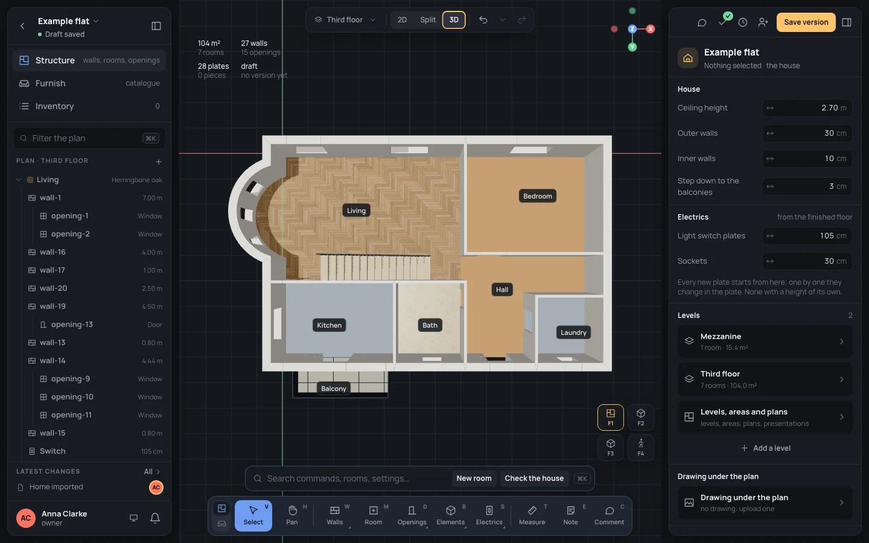Click Add a level
Screen dimensions: 869x543
click(765, 448)
